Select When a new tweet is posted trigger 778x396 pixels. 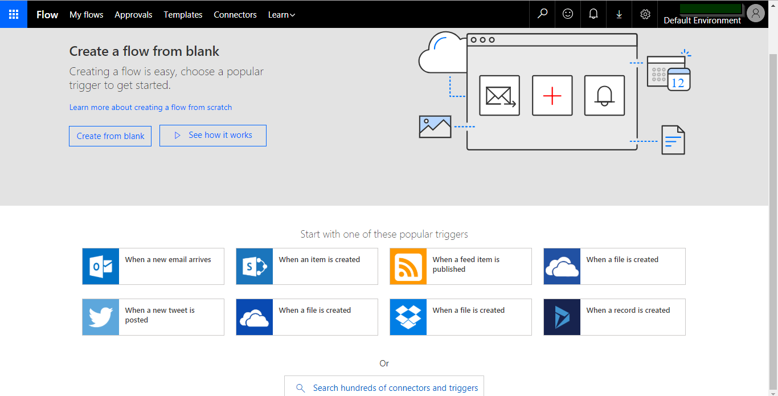pyautogui.click(x=153, y=317)
